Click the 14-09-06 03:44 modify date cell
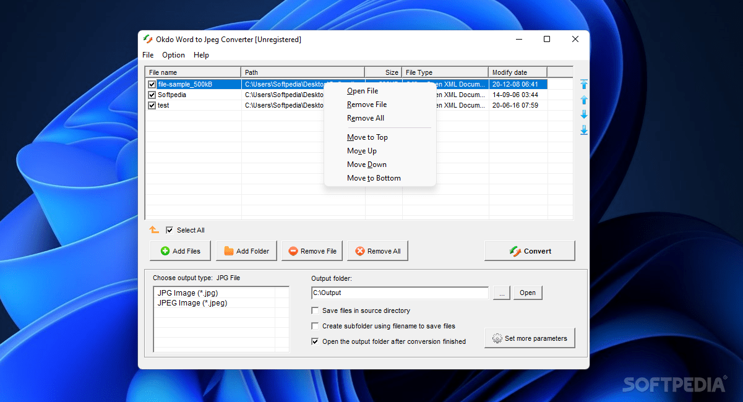Screen dimensions: 743x402 (x=515, y=95)
